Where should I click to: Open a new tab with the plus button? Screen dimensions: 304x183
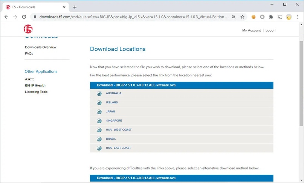click(75, 7)
